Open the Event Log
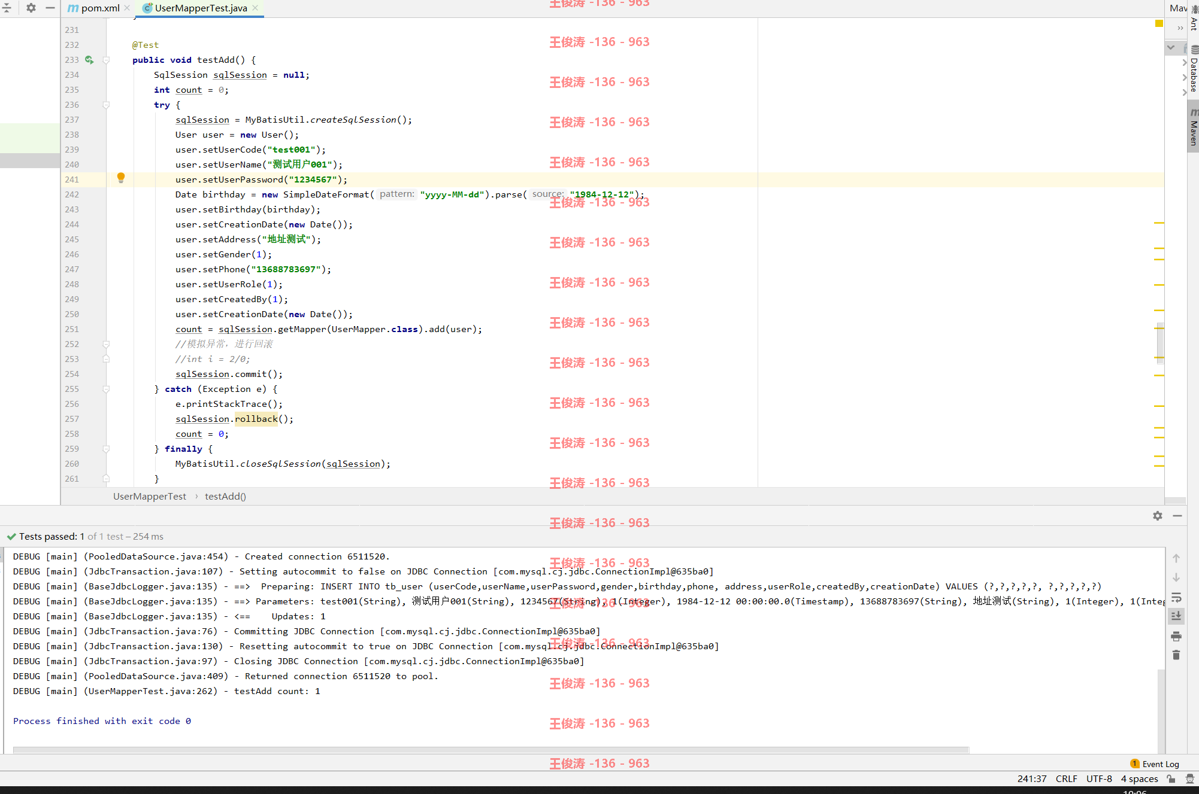1199x794 pixels. pyautogui.click(x=1155, y=764)
